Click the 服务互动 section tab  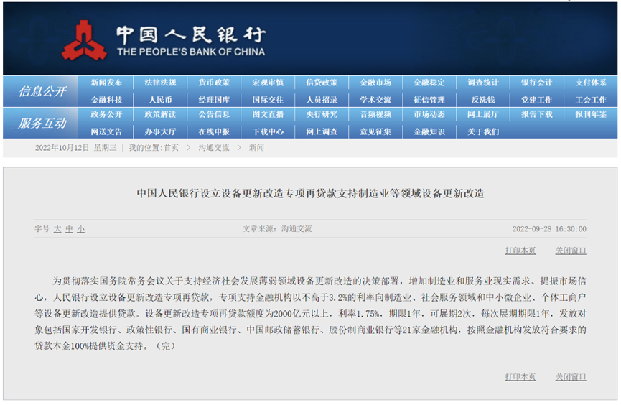tap(42, 123)
